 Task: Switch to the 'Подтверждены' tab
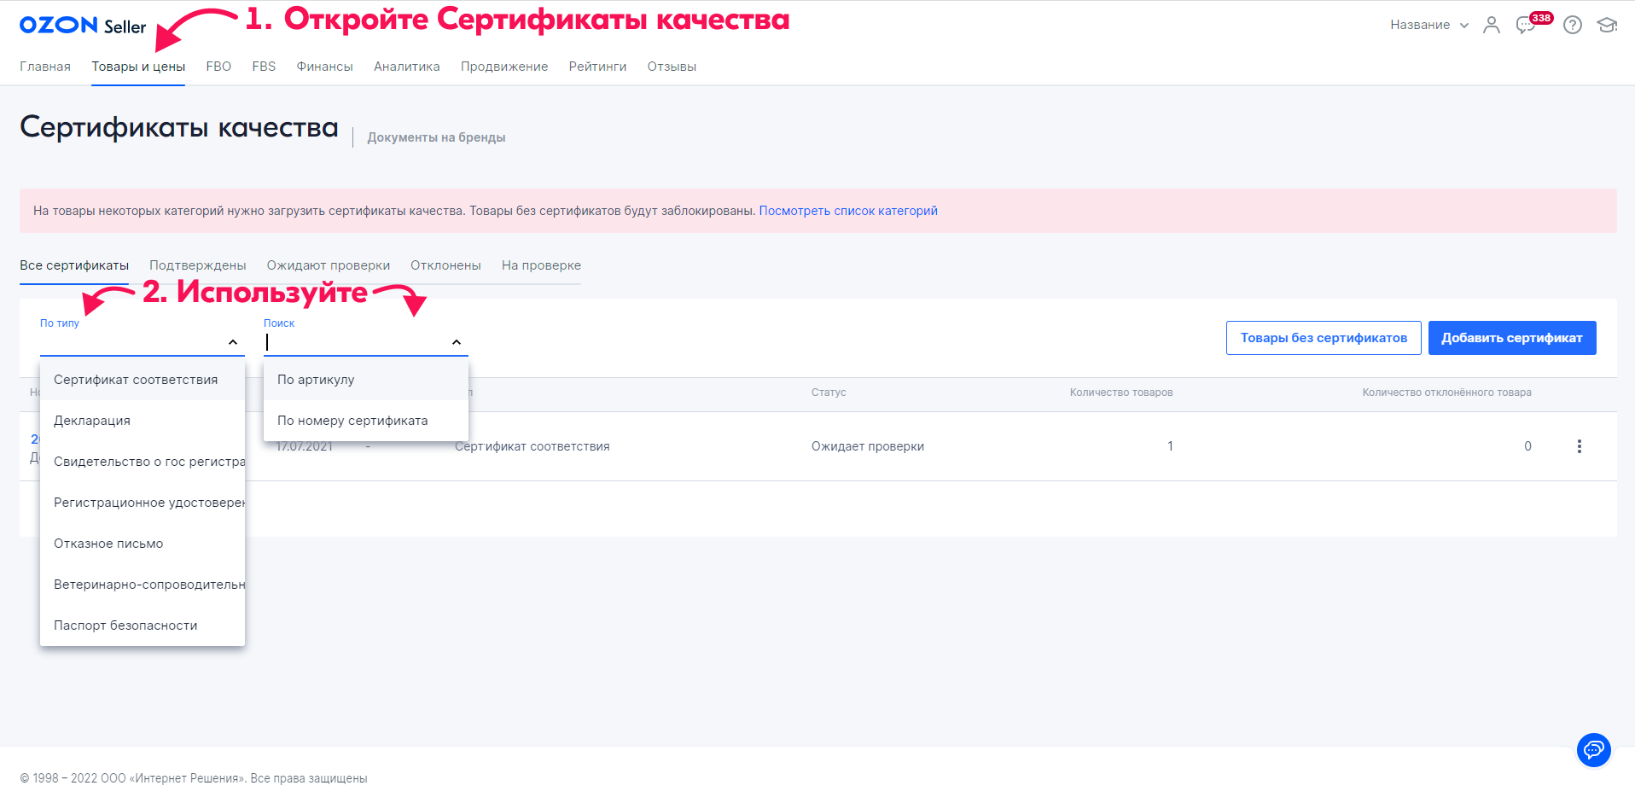[197, 265]
